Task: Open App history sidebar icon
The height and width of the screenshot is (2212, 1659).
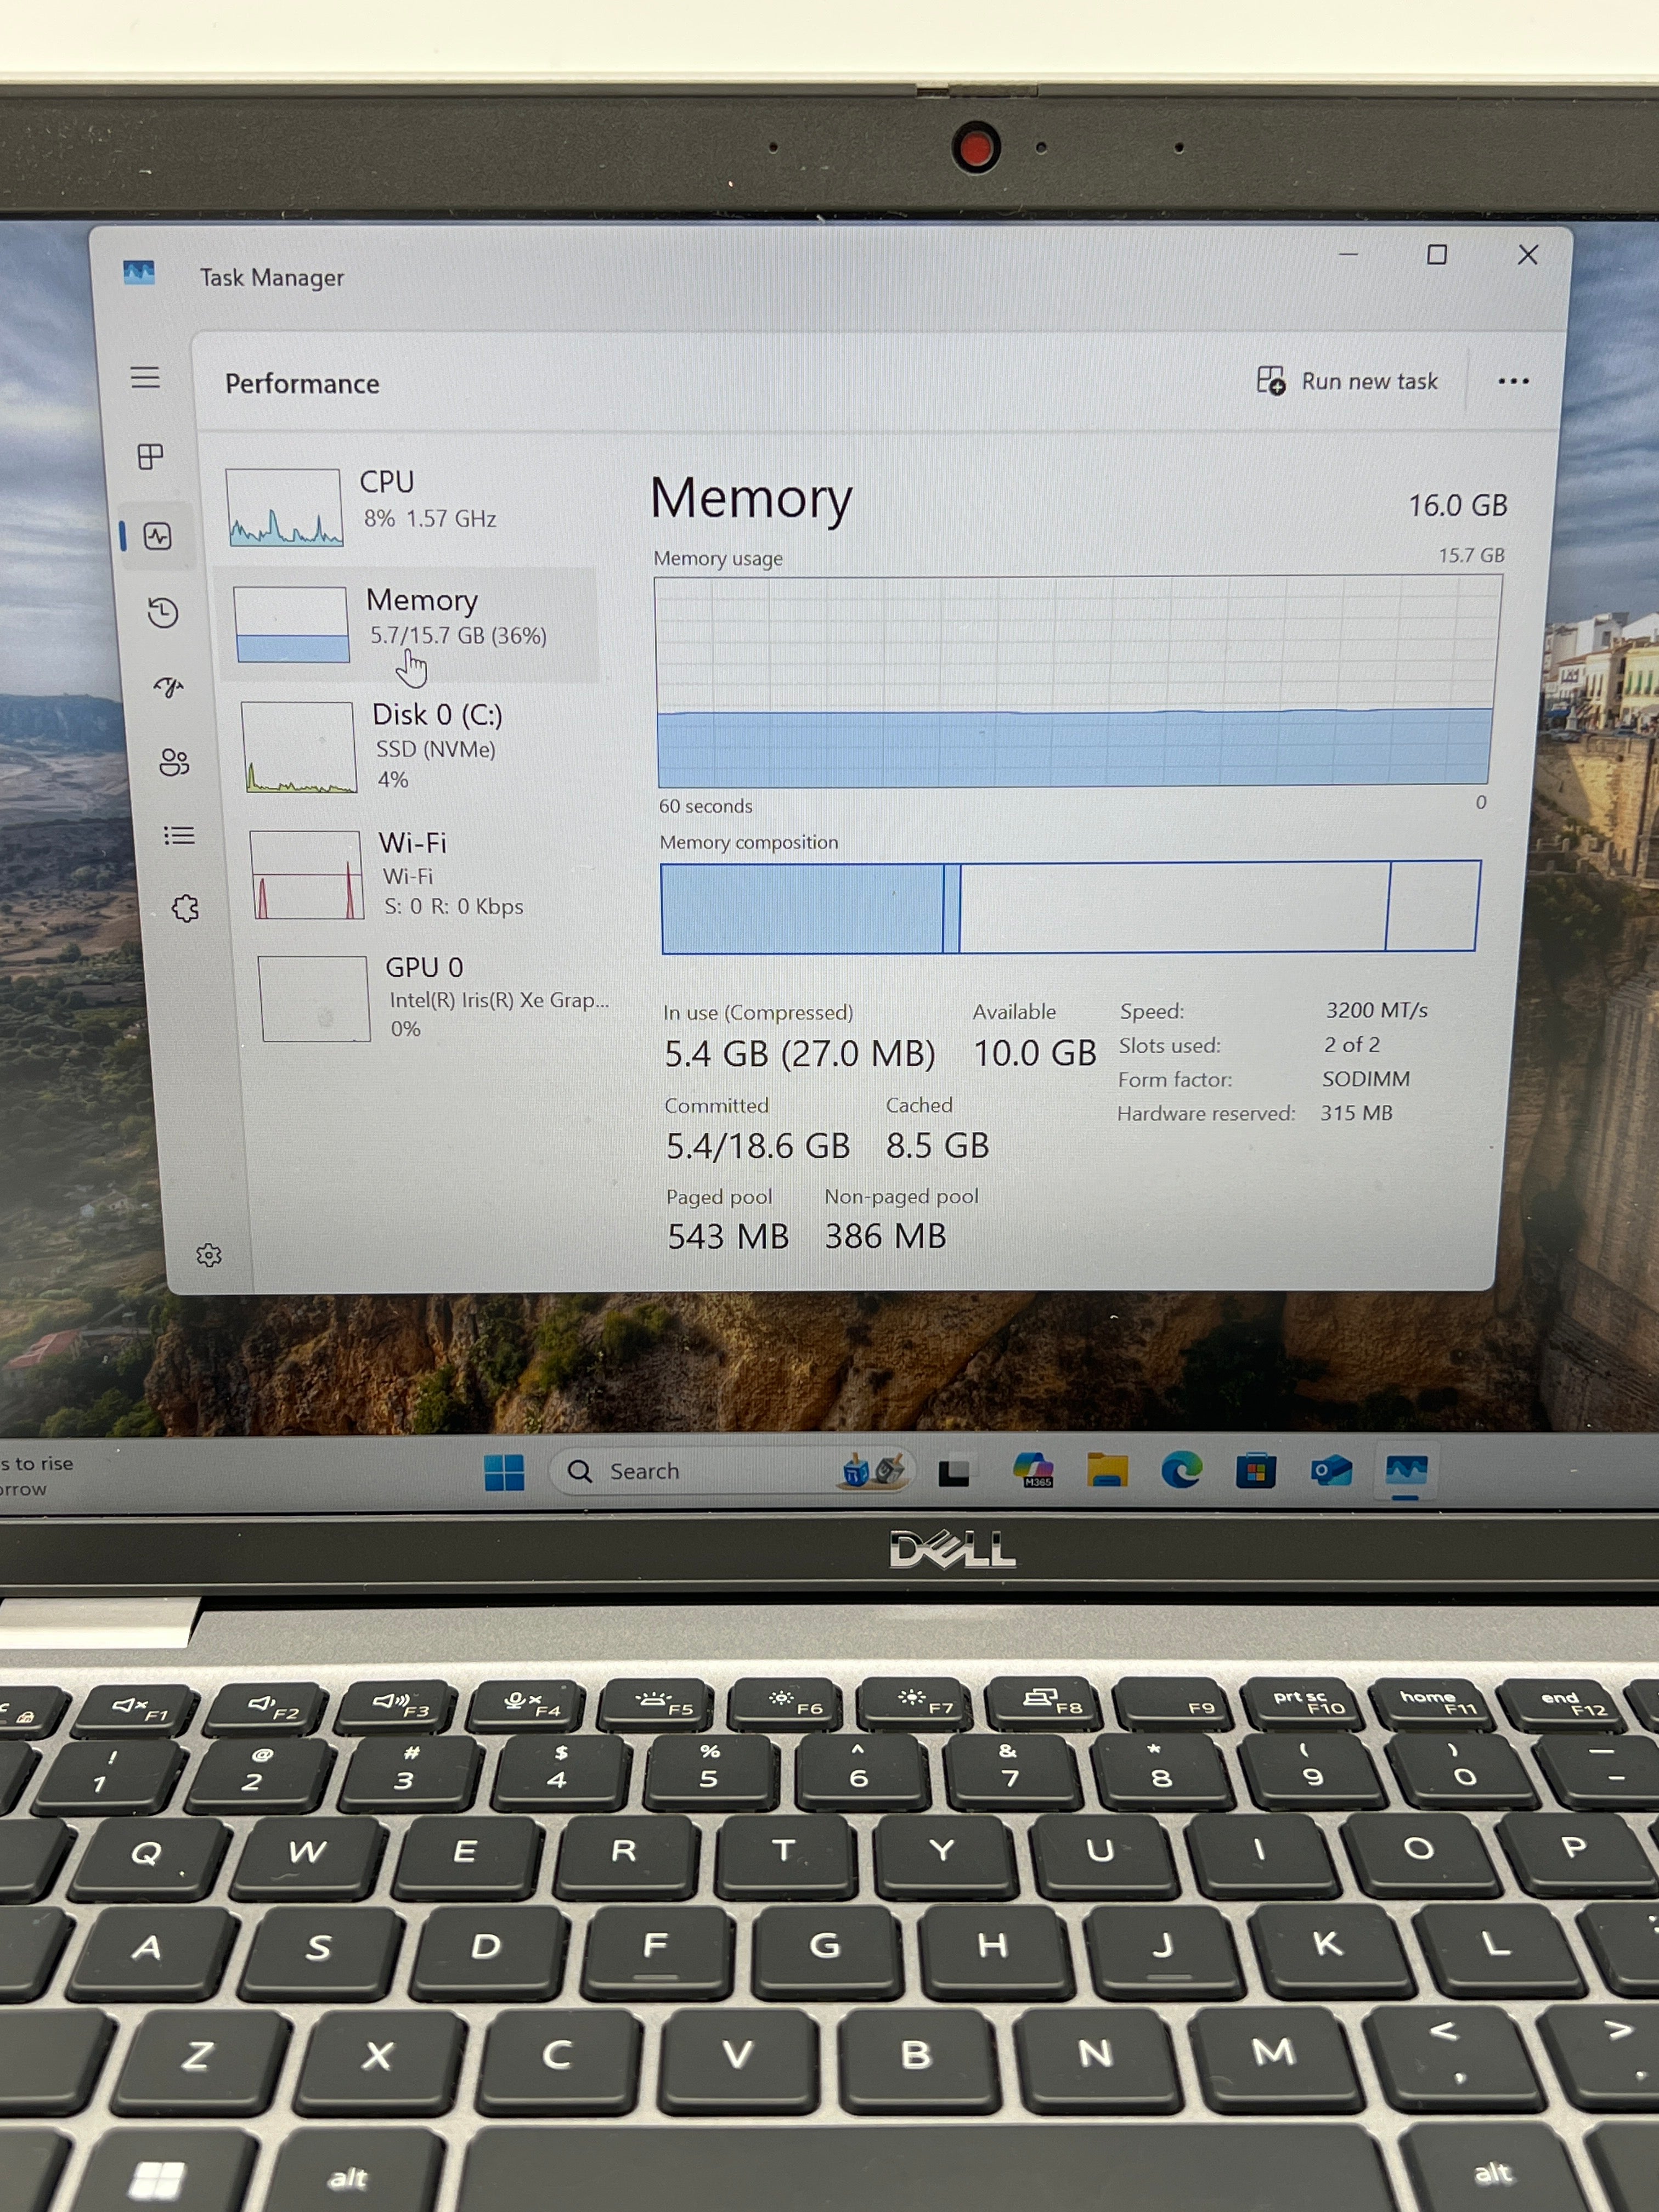Action: pos(163,612)
